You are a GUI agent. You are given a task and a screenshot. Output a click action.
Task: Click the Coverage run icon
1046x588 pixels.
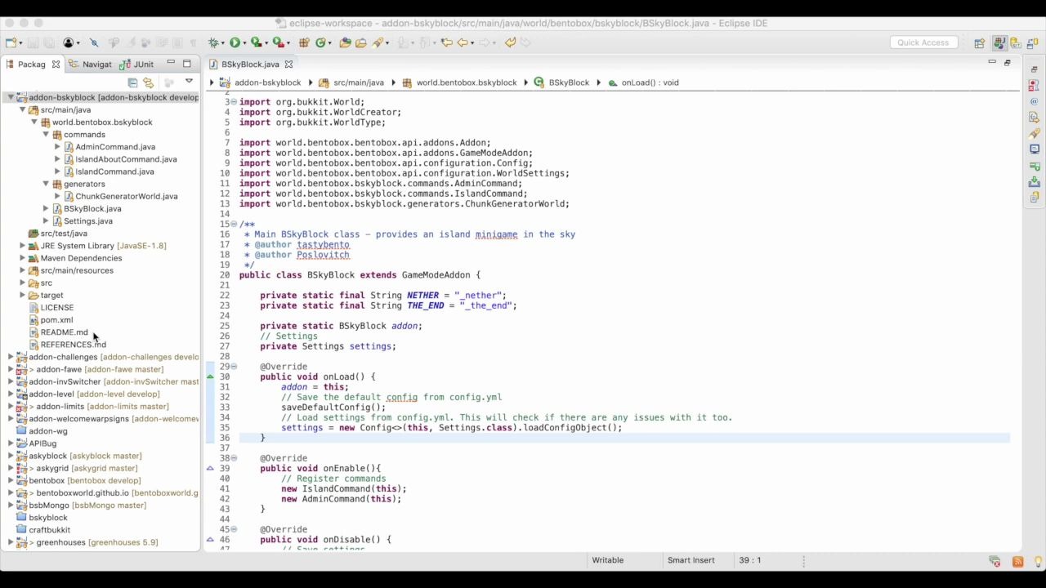point(256,42)
